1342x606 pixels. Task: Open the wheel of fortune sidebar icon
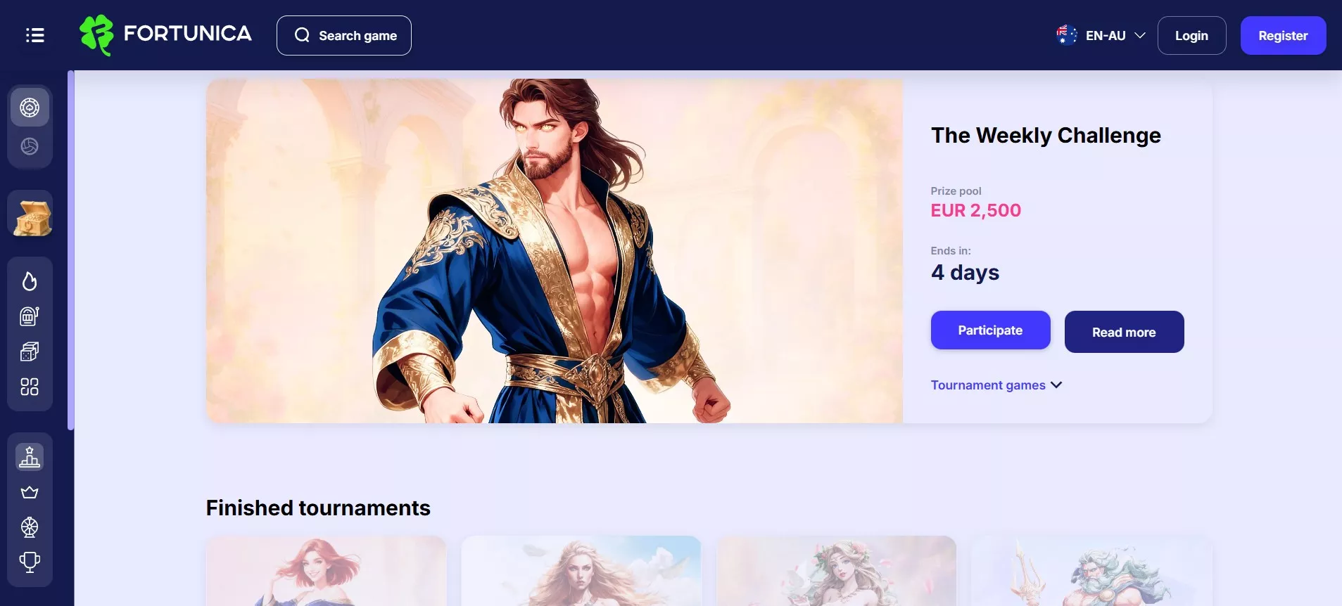coord(30,527)
